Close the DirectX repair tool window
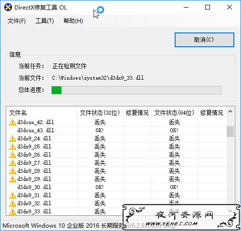Viewport: 241px width, 231px height. [230, 7]
